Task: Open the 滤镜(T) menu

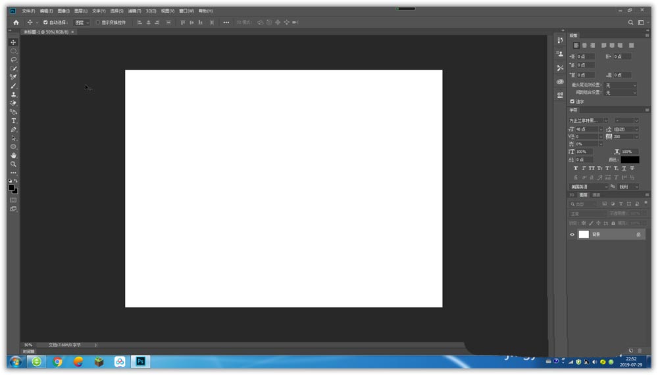Action: (x=135, y=11)
